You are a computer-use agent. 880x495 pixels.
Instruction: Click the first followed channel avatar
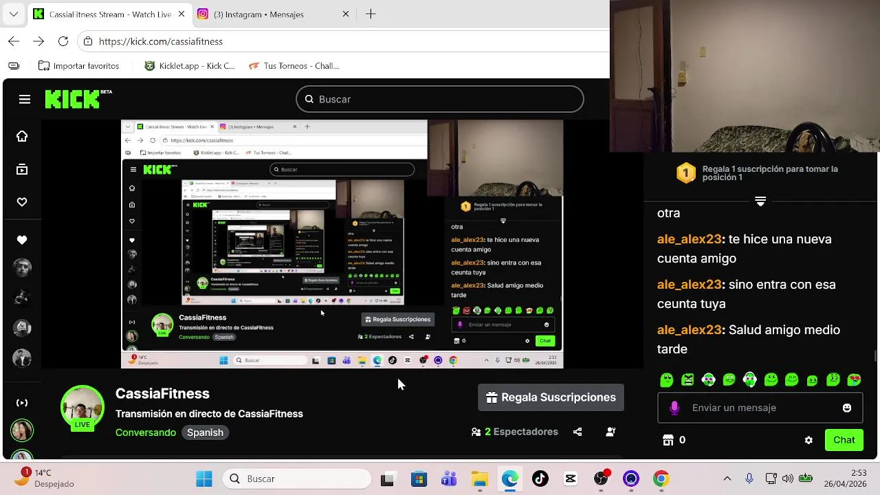point(22,268)
